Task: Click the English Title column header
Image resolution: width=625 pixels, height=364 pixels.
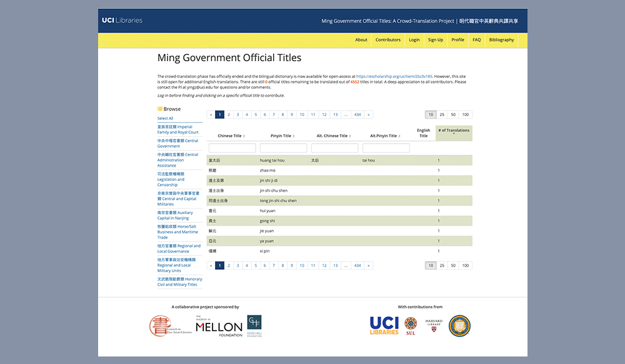Action: point(423,133)
